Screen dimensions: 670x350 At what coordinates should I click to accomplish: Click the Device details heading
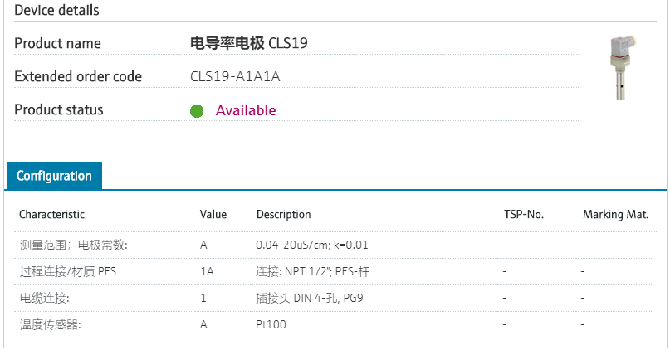pos(56,11)
